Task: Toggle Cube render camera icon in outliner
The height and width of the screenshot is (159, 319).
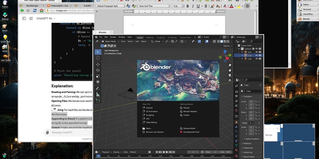Action: [260, 55]
